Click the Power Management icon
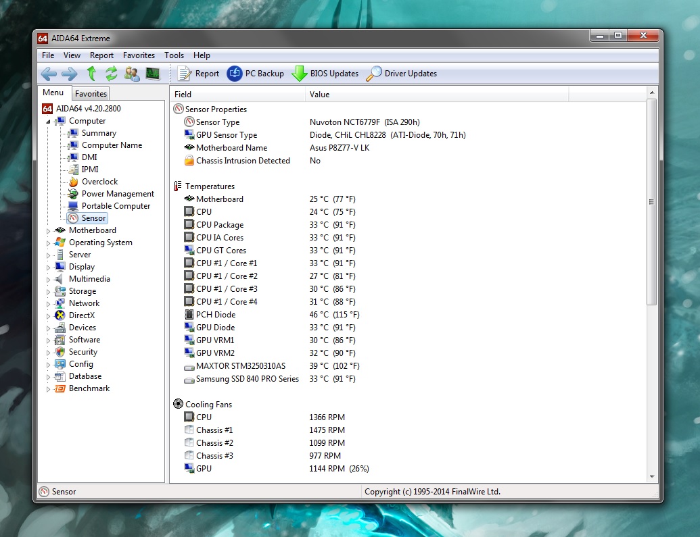The image size is (700, 537). click(x=73, y=194)
